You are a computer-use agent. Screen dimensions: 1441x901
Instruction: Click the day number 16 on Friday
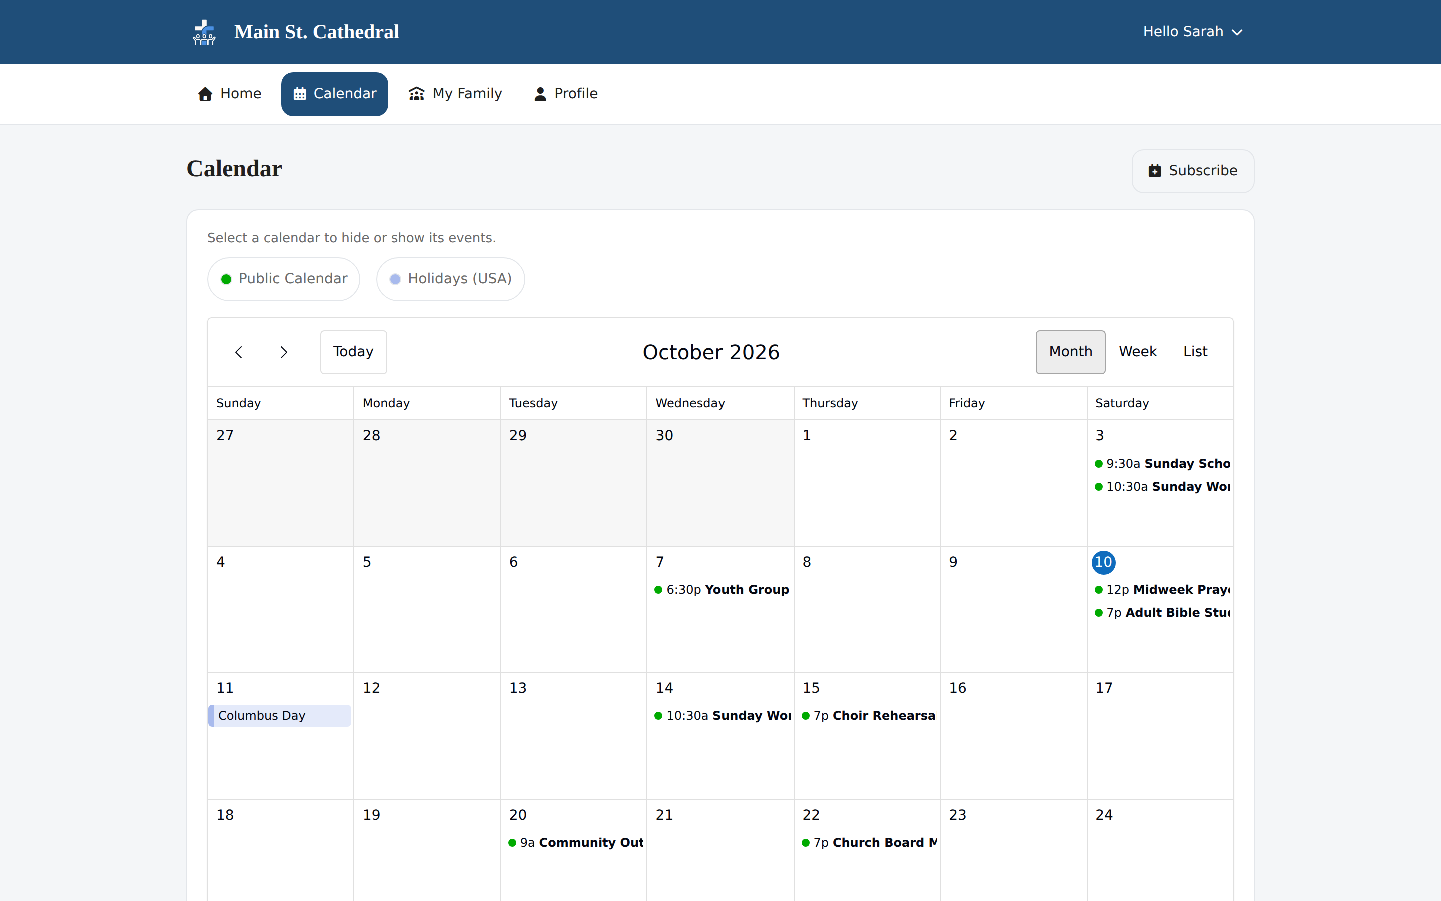958,688
